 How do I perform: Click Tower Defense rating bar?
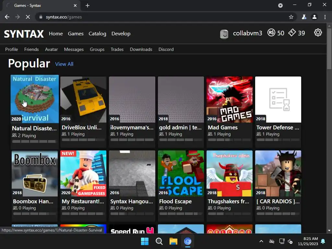278,140
